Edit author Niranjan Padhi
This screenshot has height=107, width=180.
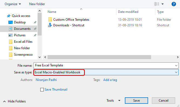pyautogui.click(x=46, y=80)
